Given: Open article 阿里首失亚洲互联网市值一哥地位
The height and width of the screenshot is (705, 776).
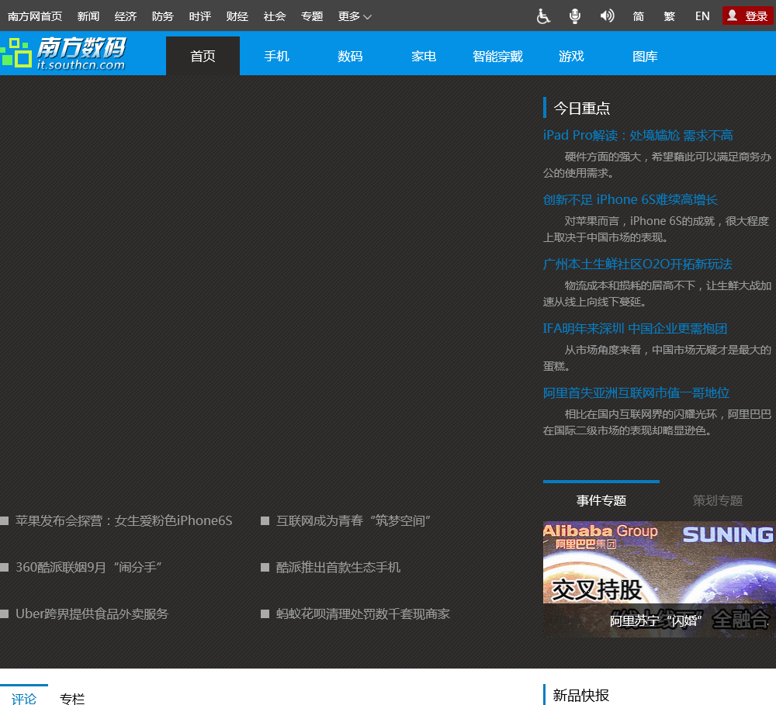Looking at the screenshot, I should [636, 392].
